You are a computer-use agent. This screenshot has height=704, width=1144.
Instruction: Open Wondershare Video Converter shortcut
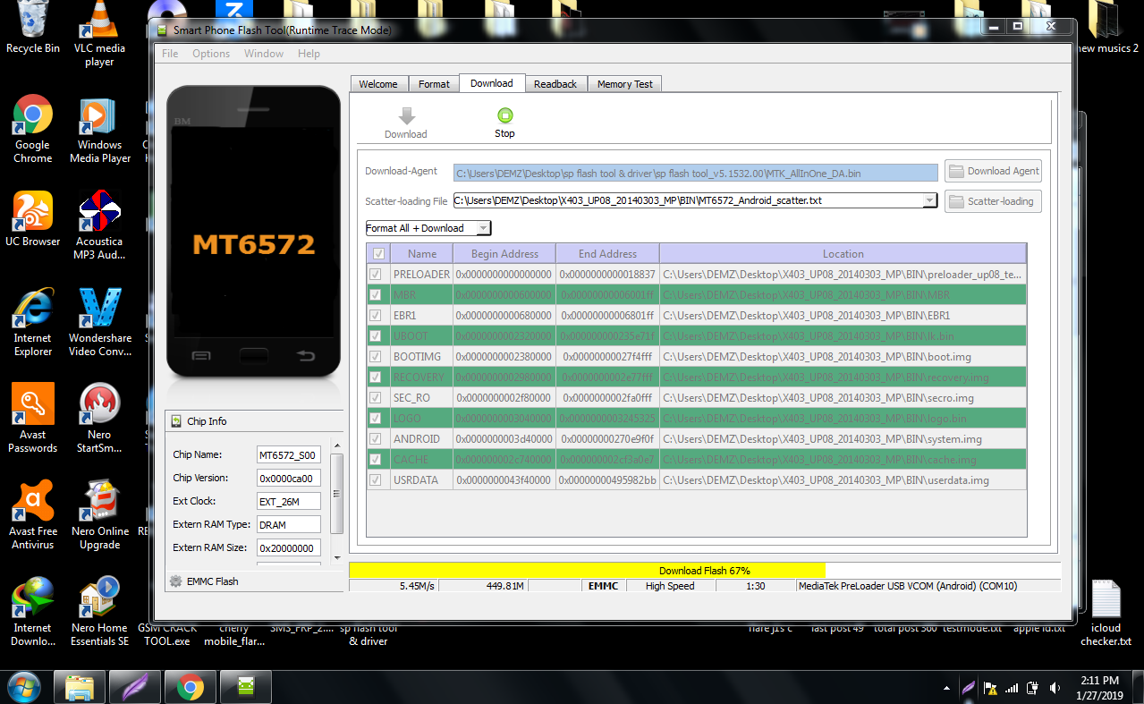tap(99, 323)
